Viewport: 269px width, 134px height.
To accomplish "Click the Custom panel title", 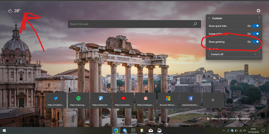I will click(x=217, y=18).
